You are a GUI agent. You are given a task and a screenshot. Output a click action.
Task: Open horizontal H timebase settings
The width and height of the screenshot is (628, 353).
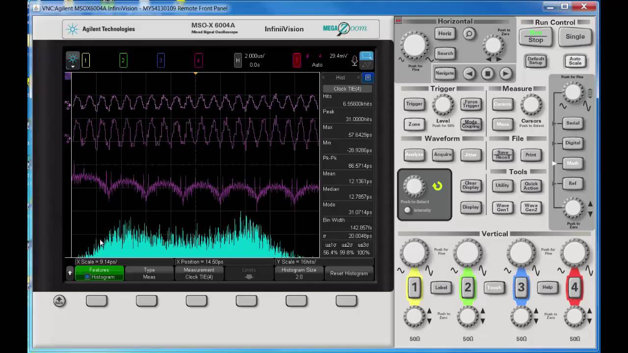(x=237, y=60)
